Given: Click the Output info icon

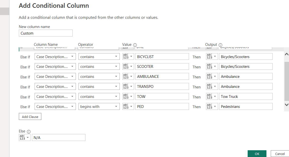Looking at the screenshot, I should (220, 45).
